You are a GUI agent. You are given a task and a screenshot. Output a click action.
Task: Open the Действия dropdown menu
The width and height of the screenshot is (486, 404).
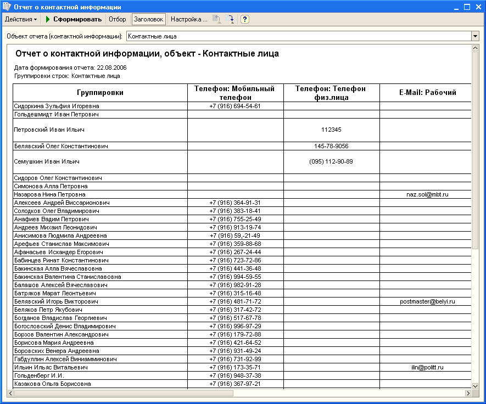tap(21, 19)
